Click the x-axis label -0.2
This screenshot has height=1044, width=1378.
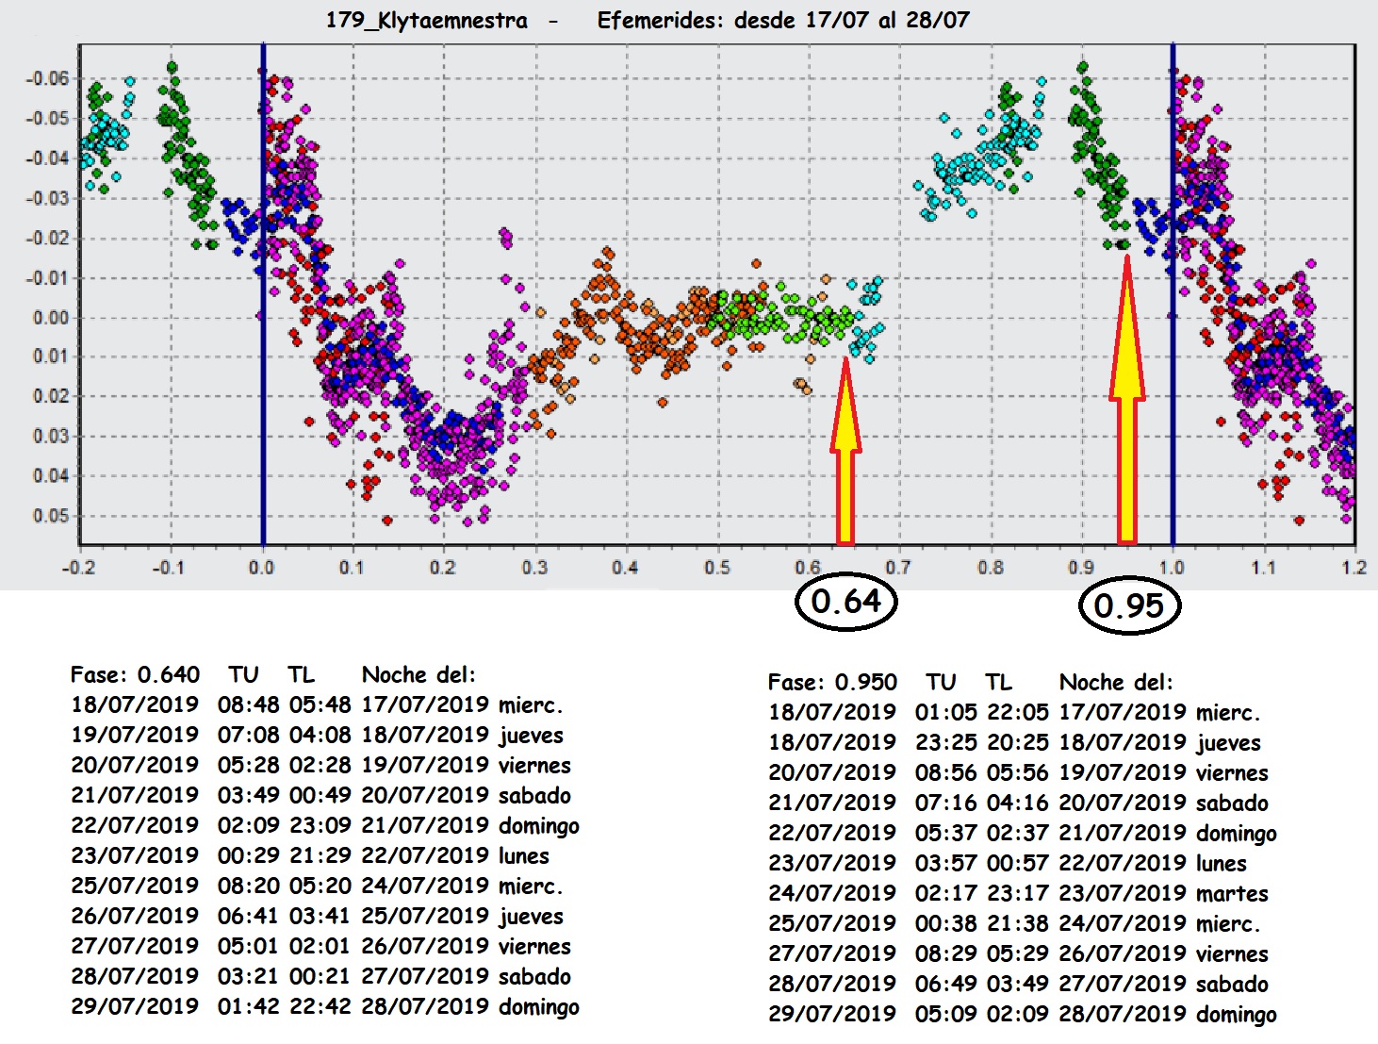[x=78, y=568]
